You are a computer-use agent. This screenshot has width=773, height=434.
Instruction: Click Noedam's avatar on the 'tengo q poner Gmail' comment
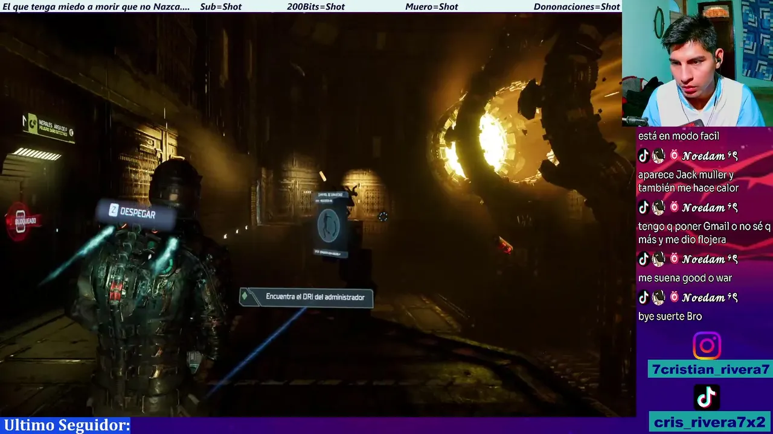(658, 208)
